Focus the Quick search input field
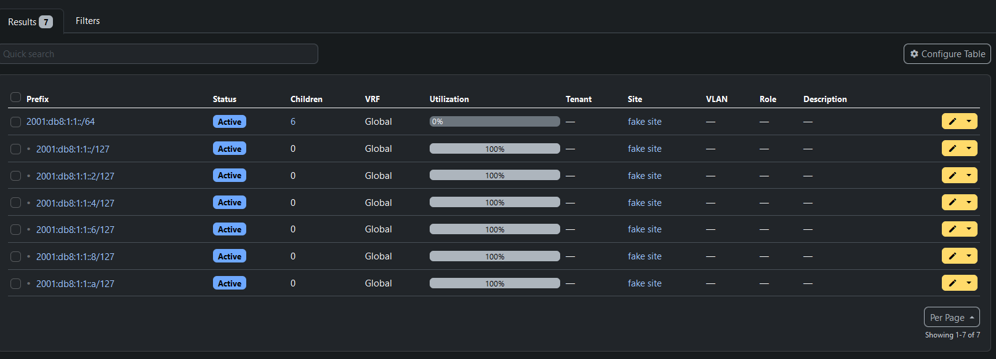 tap(159, 54)
